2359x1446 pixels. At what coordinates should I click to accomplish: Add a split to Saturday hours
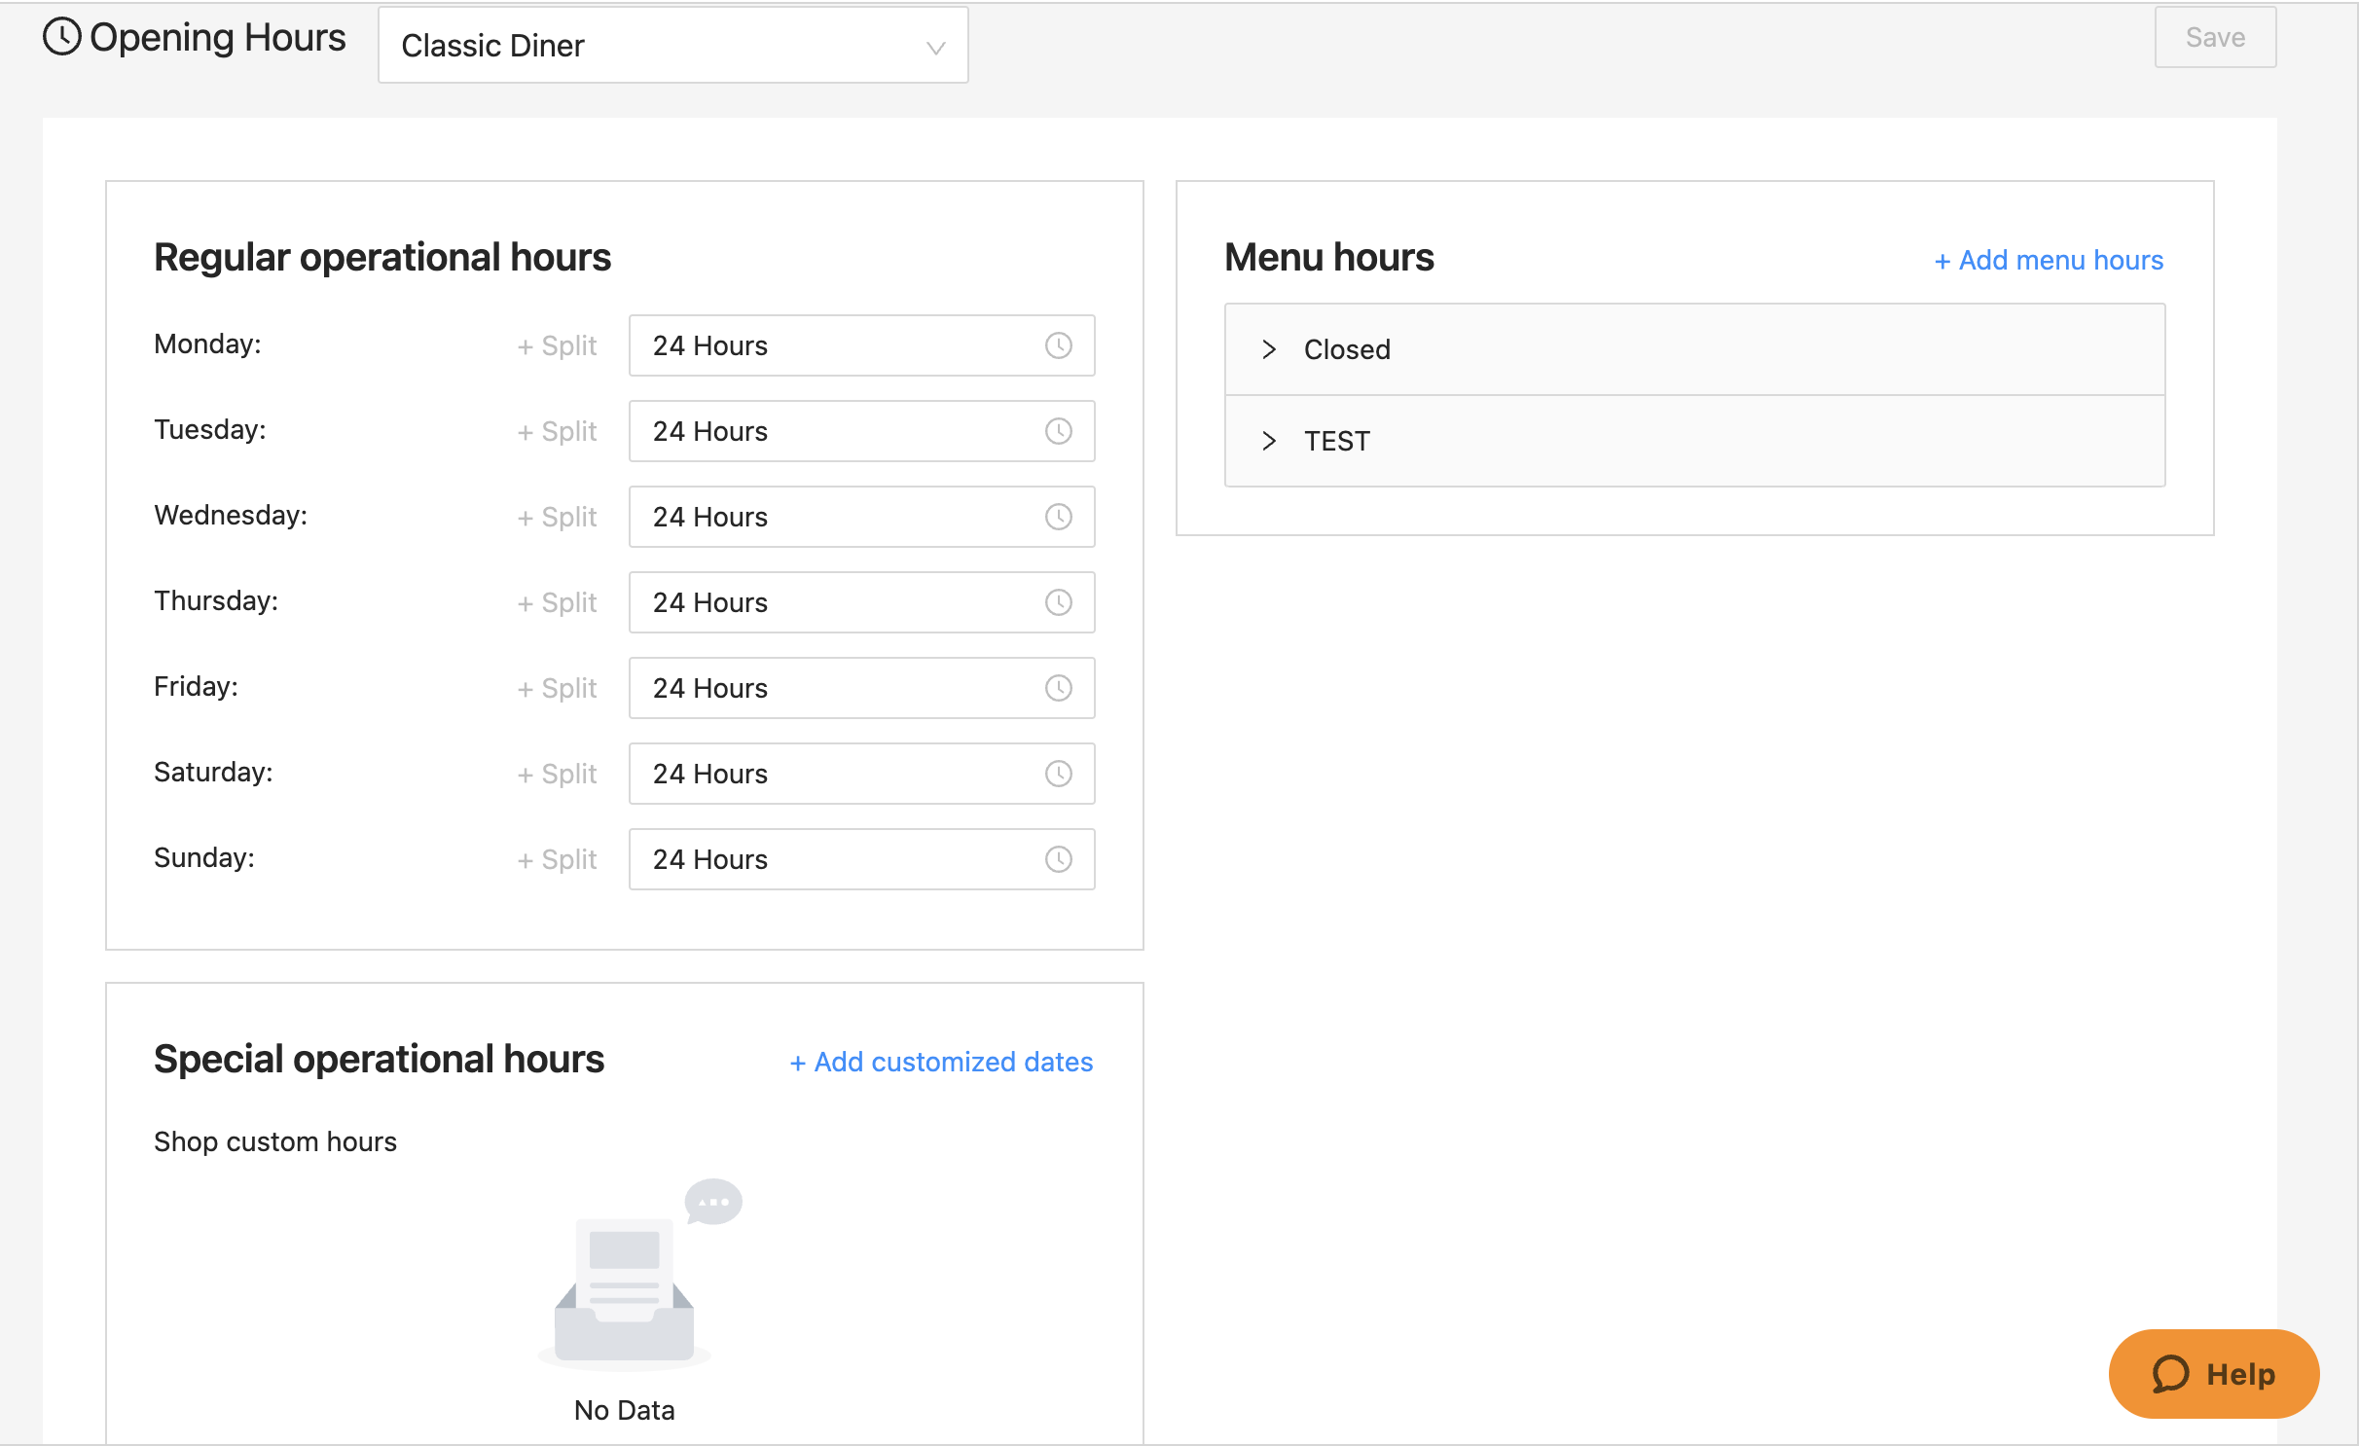(557, 775)
